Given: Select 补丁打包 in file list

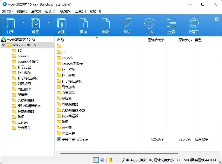Looking at the screenshot, I should pos(66,70).
